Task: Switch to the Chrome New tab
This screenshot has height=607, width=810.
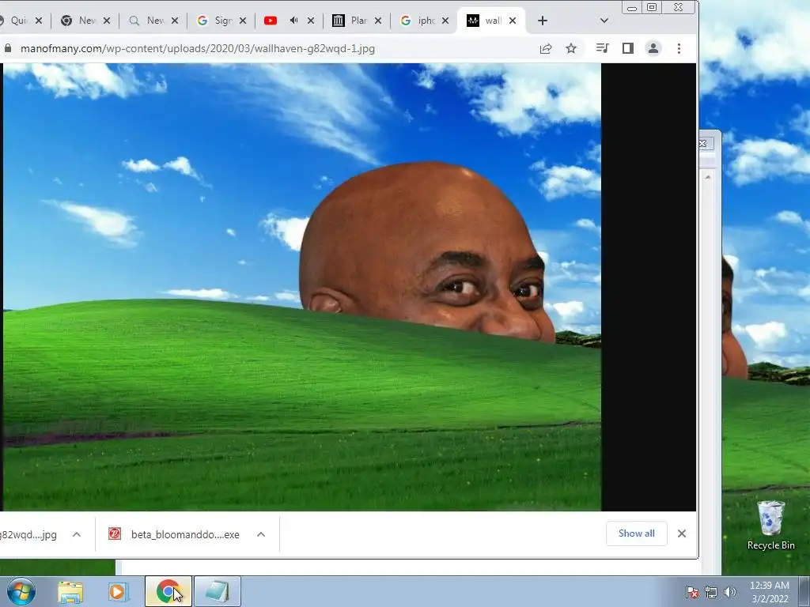Action: pos(80,21)
